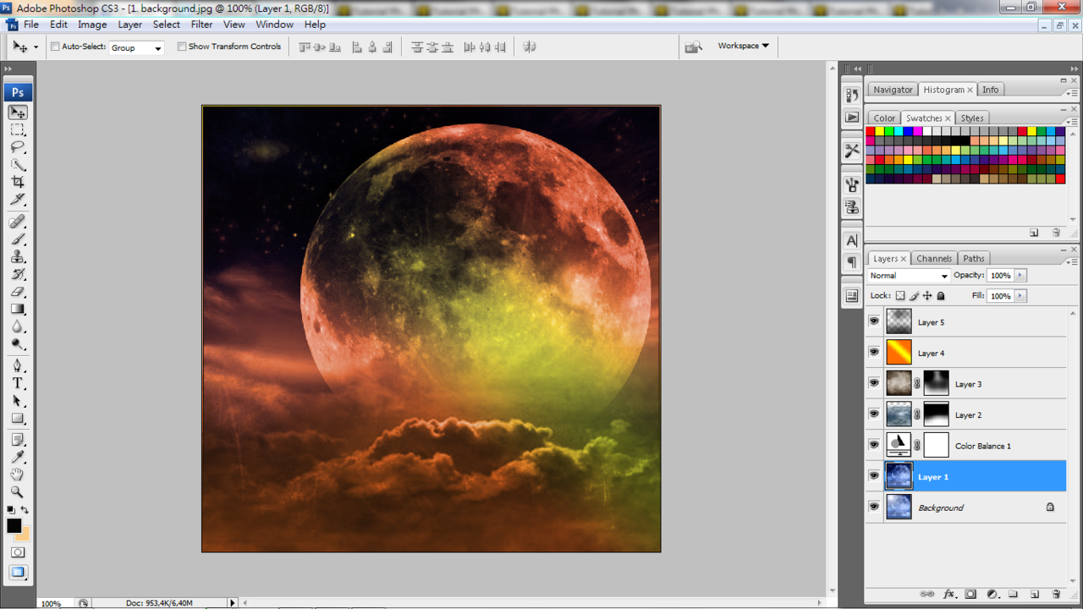The height and width of the screenshot is (609, 1083).
Task: Create new adjustment layer from Layers footer
Action: click(x=992, y=595)
